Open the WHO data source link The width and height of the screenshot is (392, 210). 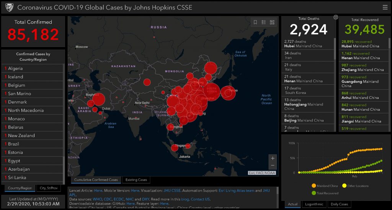point(97,199)
